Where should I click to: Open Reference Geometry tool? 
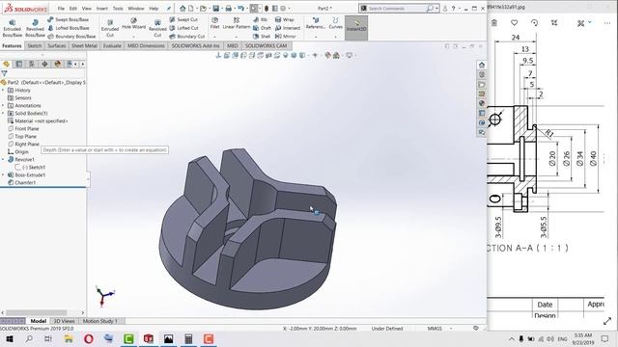click(x=316, y=23)
